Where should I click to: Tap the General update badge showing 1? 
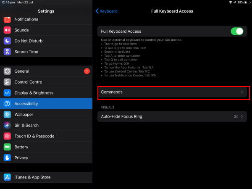[87, 71]
